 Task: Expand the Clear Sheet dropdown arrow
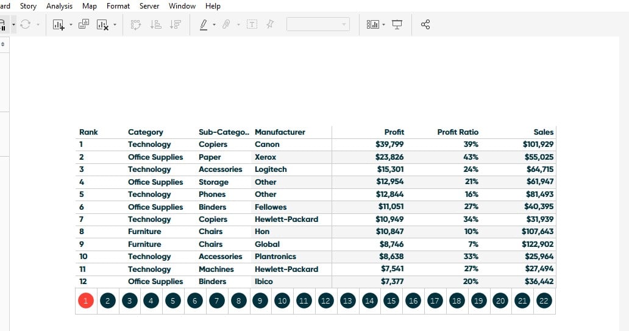115,25
